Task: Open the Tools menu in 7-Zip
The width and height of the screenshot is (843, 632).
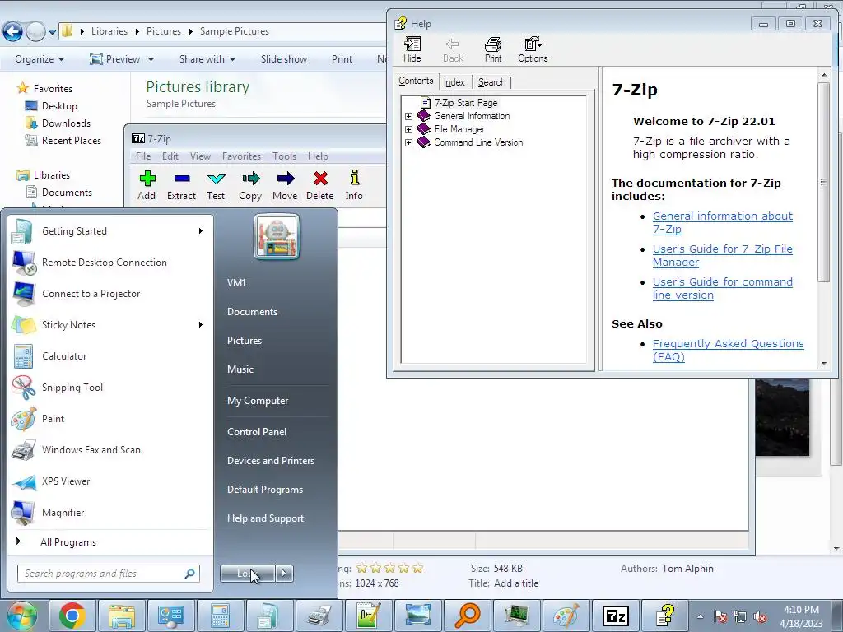Action: click(284, 156)
